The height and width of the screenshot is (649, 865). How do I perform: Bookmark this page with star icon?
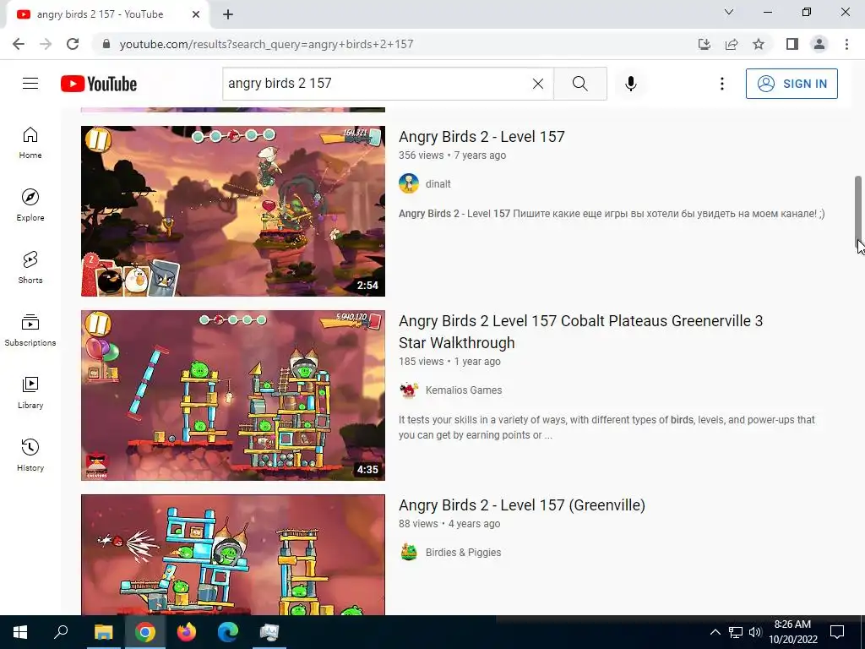click(x=759, y=44)
